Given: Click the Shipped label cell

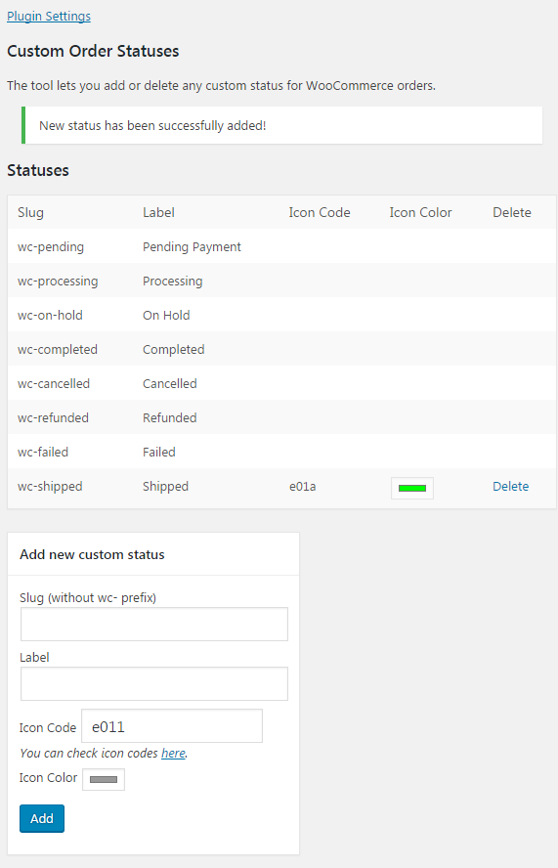Looking at the screenshot, I should coord(165,487).
